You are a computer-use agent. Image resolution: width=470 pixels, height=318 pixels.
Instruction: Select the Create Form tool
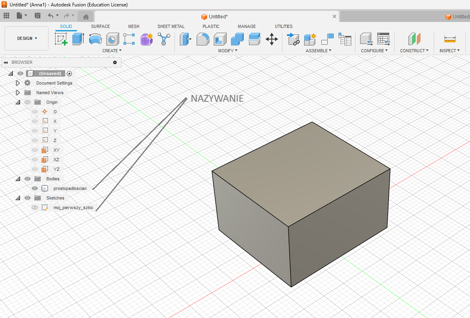click(147, 39)
